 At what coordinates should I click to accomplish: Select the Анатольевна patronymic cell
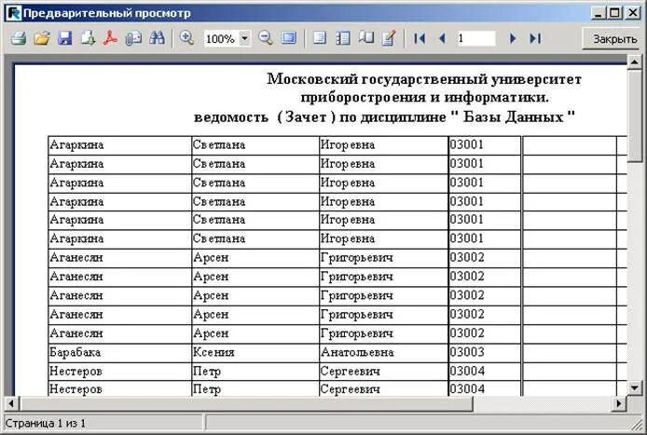[x=384, y=352]
